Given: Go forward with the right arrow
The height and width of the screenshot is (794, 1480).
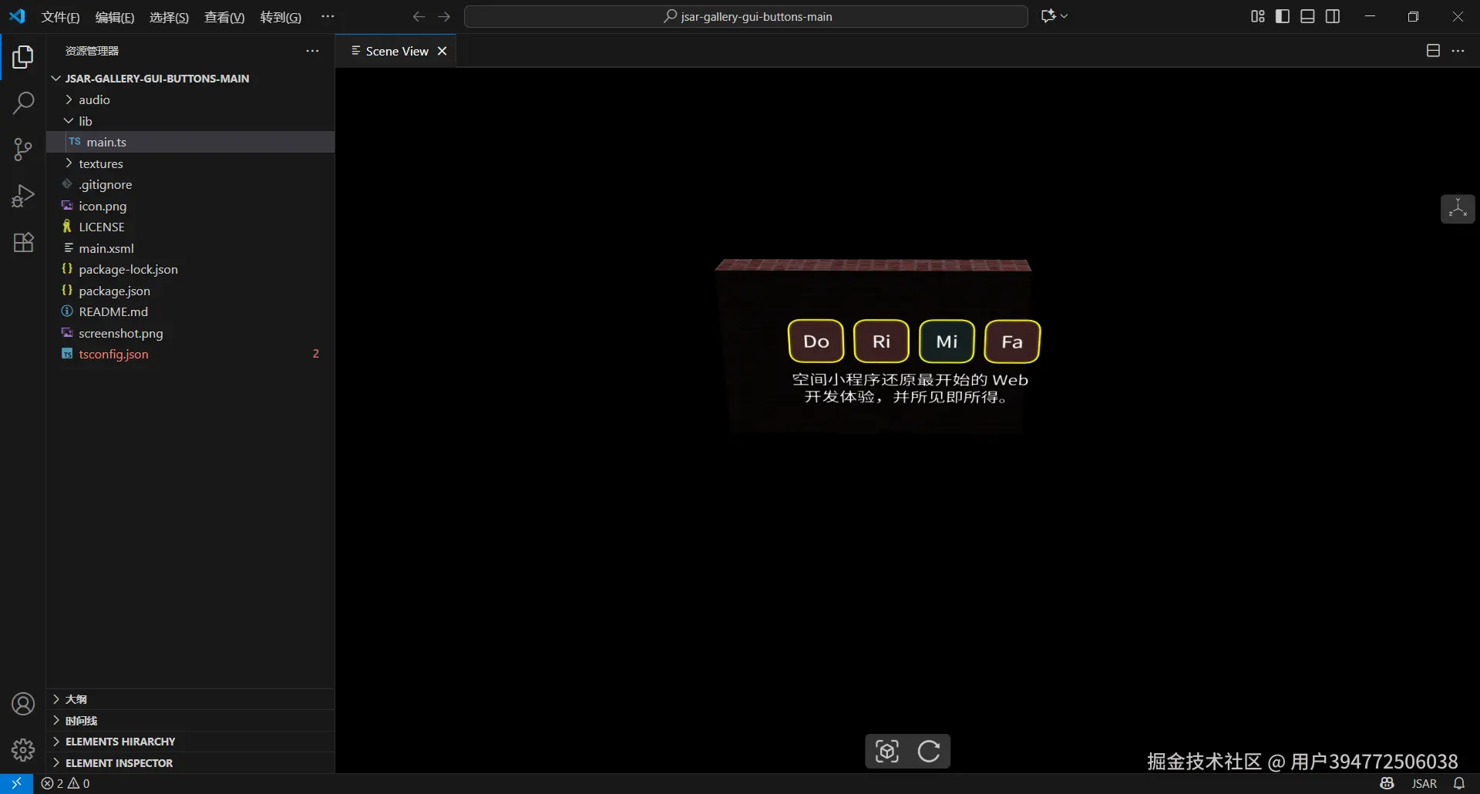Looking at the screenshot, I should 444,16.
